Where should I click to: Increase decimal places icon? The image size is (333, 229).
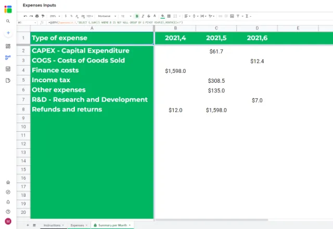(83, 16)
